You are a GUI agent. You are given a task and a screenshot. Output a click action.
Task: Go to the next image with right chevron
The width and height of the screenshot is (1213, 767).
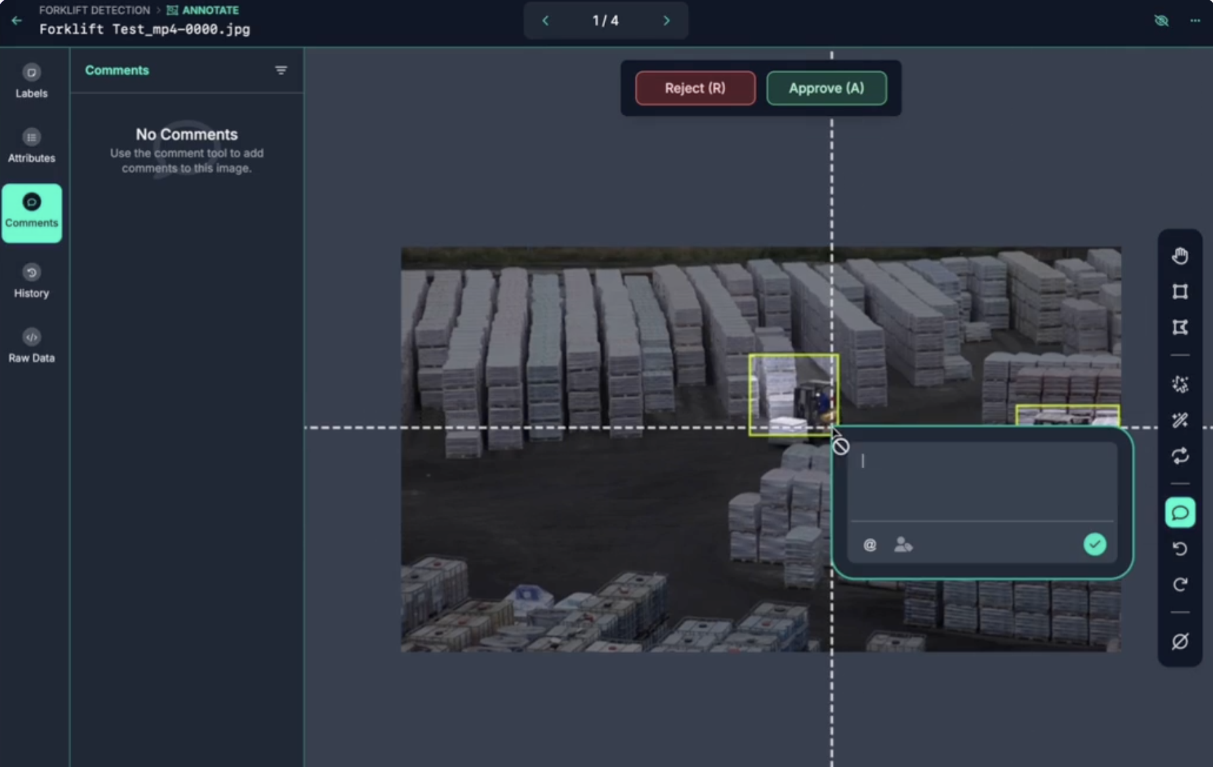point(666,20)
